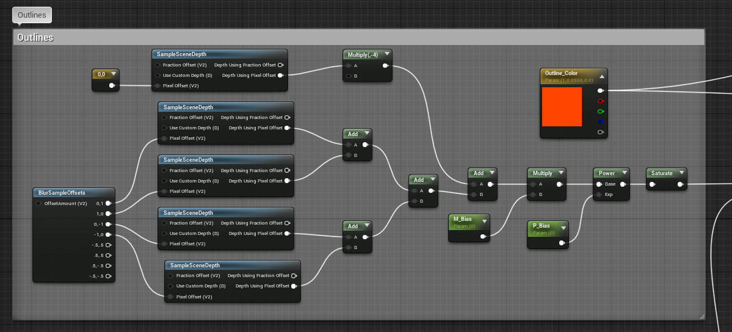Image resolution: width=732 pixels, height=332 pixels.
Task: Select the BlurSampleOffsets node title
Action: point(62,192)
